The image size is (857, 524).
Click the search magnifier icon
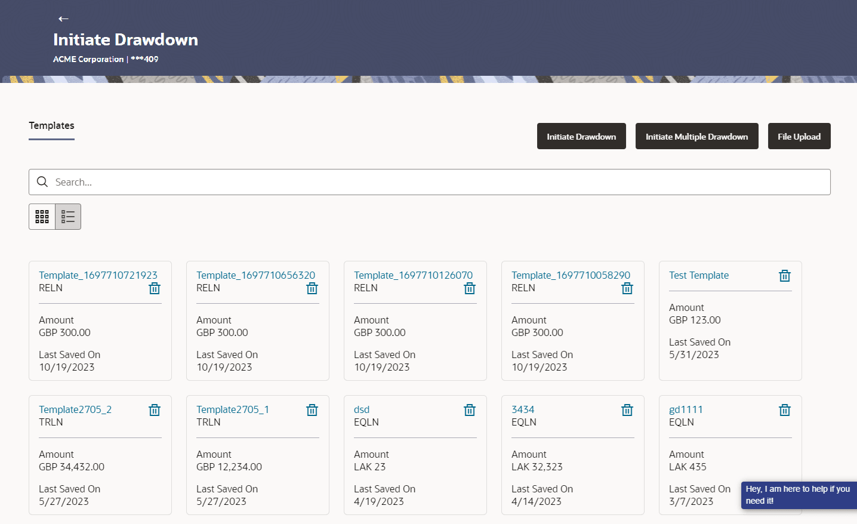click(42, 182)
